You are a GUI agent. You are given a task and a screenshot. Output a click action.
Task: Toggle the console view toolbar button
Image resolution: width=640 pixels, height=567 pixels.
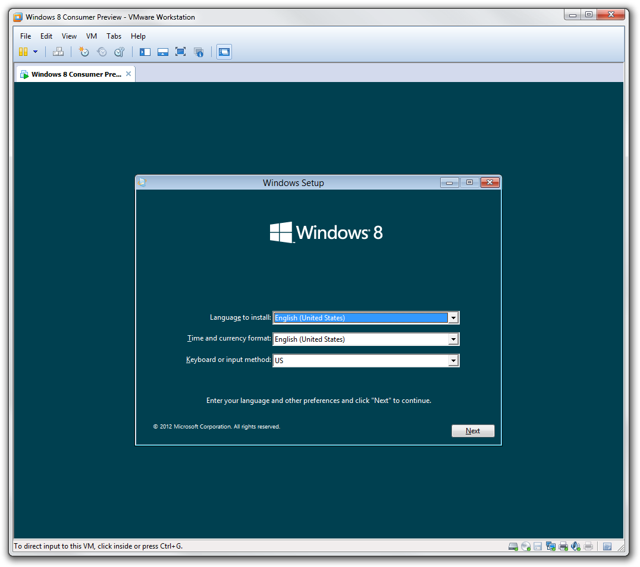(224, 52)
